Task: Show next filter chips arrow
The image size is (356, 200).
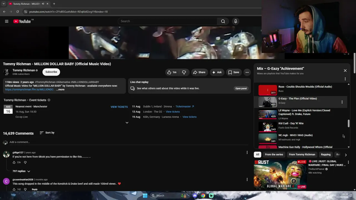Action: [x=346, y=155]
